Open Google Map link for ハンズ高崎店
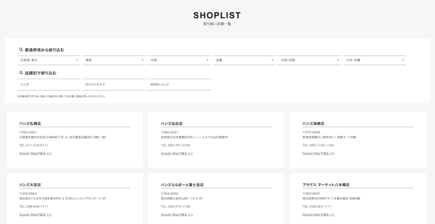This screenshot has width=435, height=224. (319, 153)
